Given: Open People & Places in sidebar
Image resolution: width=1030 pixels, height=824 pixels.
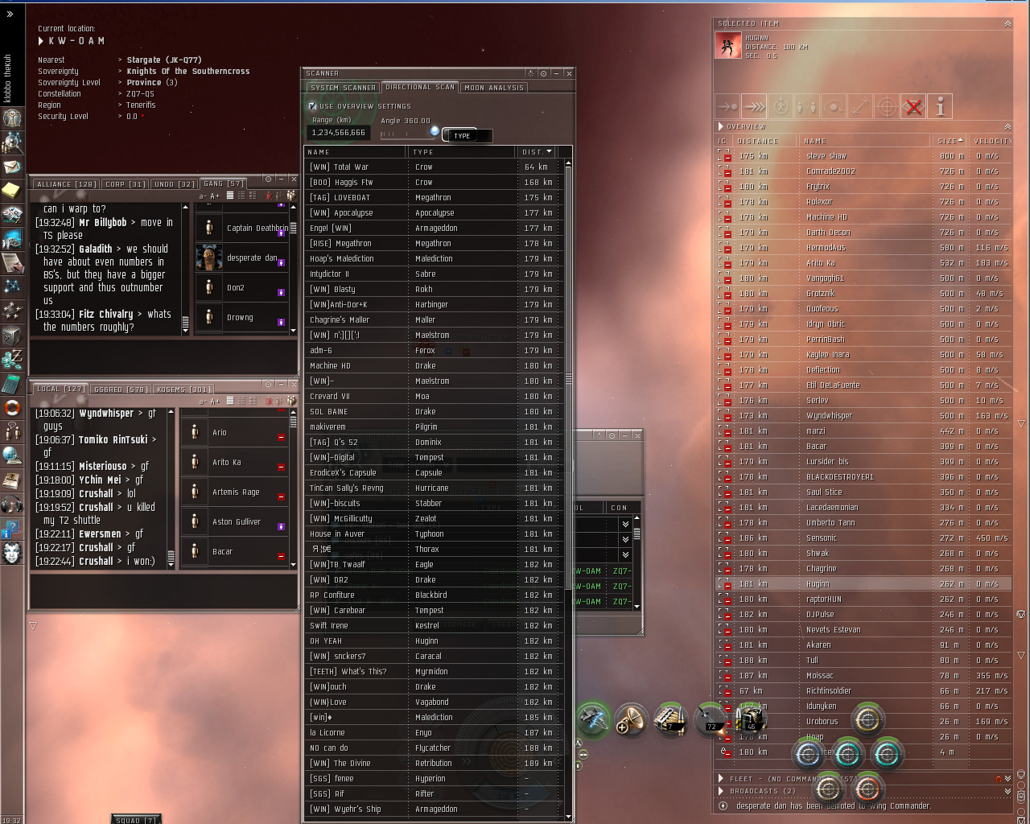Looking at the screenshot, I should (12, 142).
